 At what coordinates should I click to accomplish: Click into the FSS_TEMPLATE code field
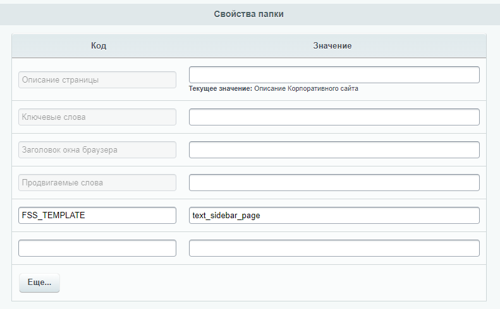(97, 216)
